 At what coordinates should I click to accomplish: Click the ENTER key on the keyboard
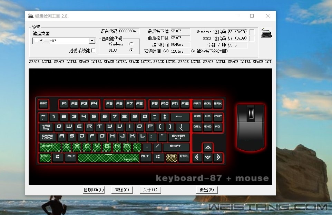point(178,137)
